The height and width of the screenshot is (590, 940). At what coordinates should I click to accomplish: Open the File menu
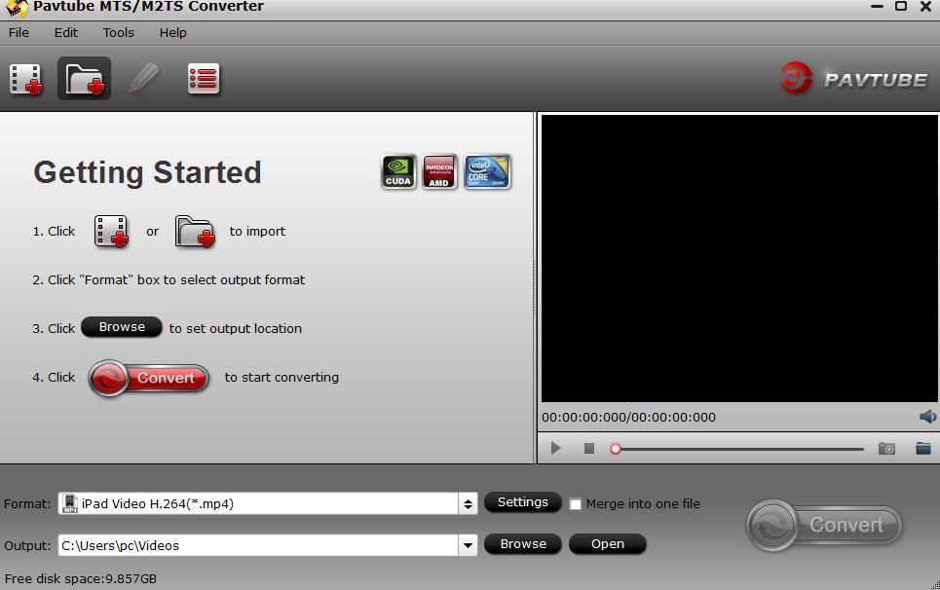click(x=19, y=32)
